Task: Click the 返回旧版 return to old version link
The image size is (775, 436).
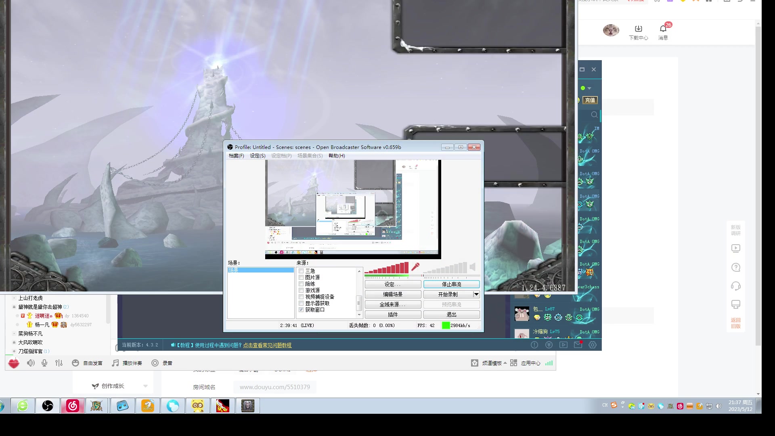Action: [736, 323]
